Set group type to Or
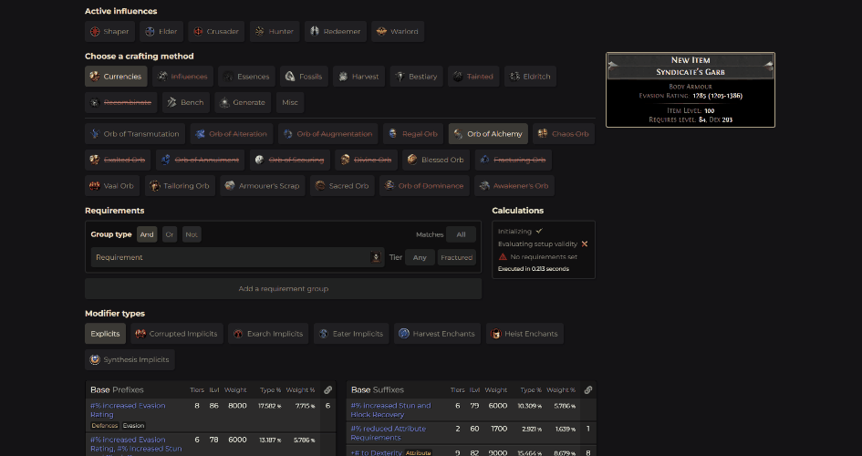This screenshot has width=862, height=456. pos(170,234)
